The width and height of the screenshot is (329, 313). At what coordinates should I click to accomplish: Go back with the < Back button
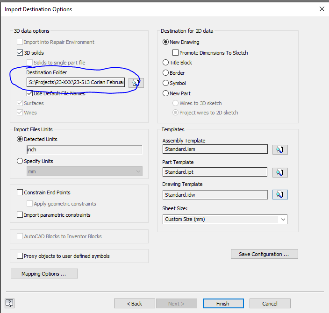point(135,303)
